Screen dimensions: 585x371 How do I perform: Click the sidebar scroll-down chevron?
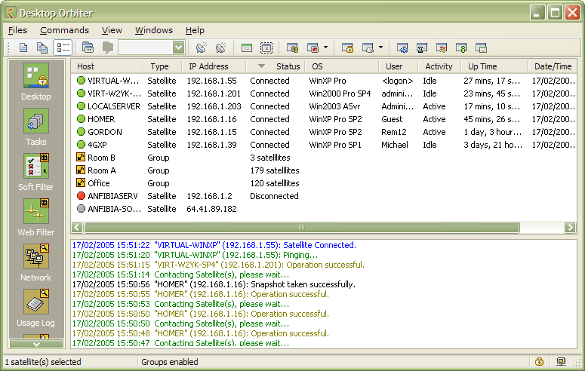(36, 344)
